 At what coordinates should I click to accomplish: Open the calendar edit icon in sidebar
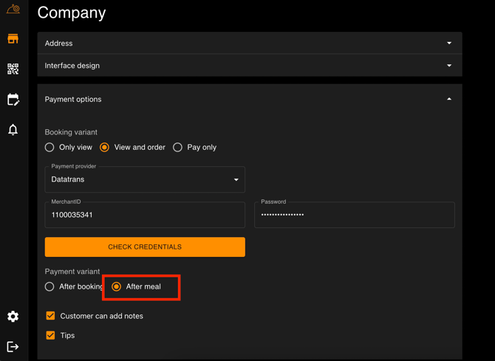13,99
